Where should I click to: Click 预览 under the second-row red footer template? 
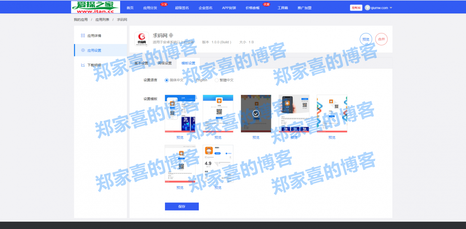pos(180,188)
